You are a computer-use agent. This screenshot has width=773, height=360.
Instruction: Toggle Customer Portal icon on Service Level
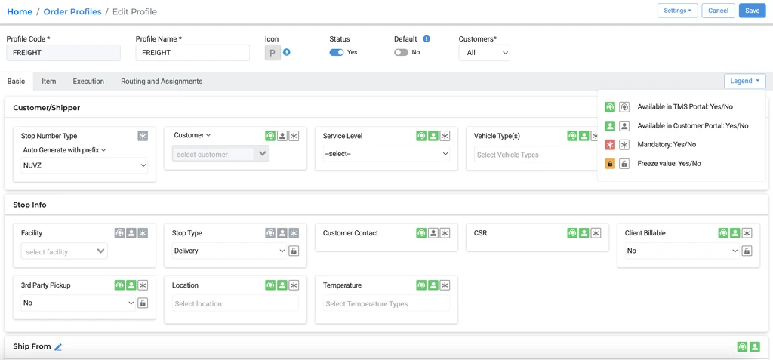(433, 136)
